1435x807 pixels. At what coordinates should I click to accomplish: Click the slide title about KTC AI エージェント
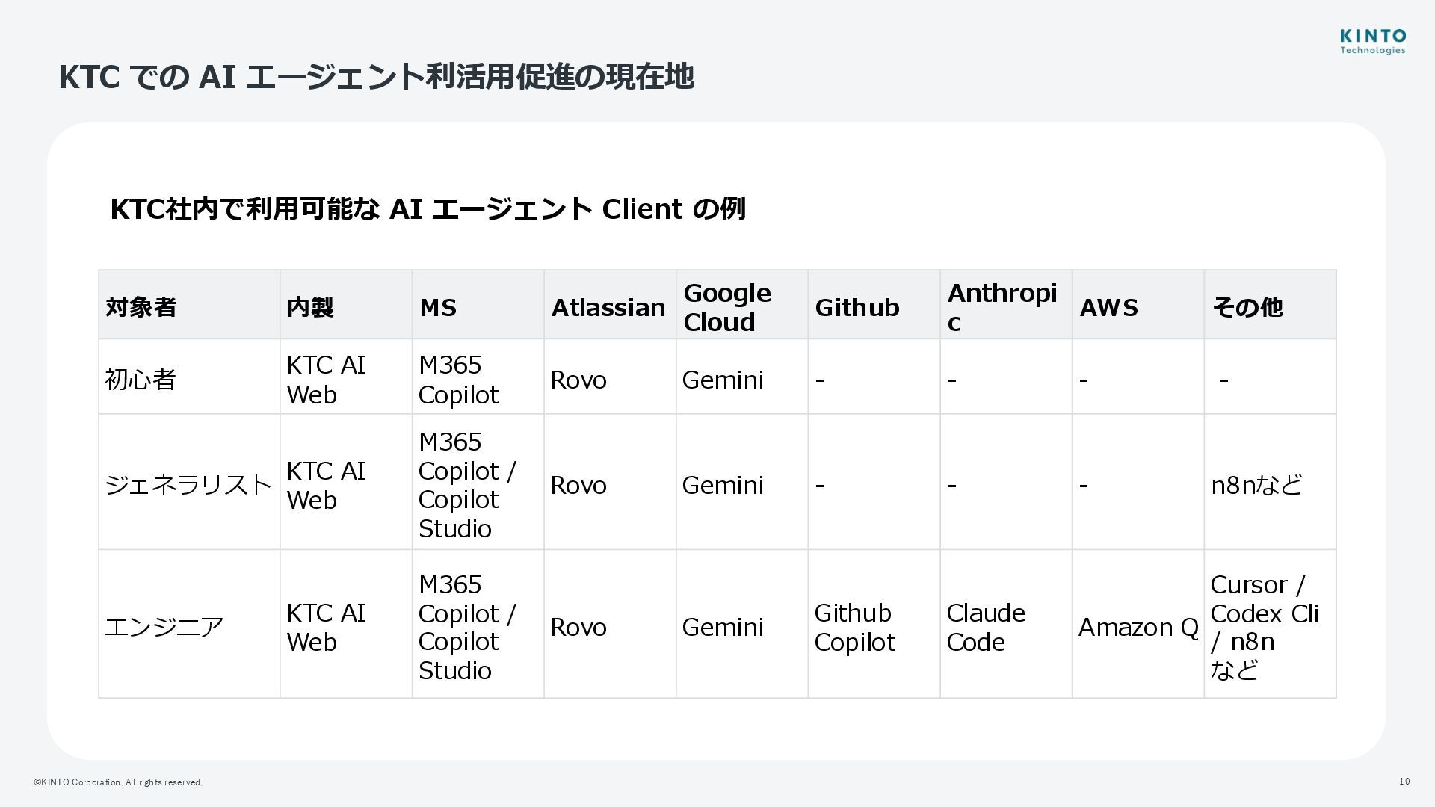(376, 77)
